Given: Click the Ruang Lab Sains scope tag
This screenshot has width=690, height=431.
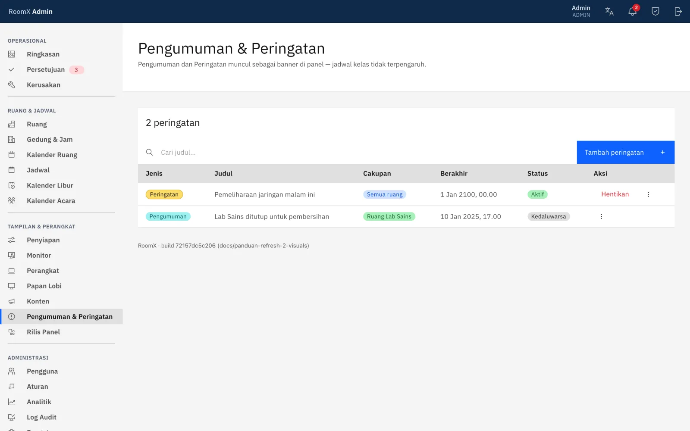Looking at the screenshot, I should (x=389, y=216).
